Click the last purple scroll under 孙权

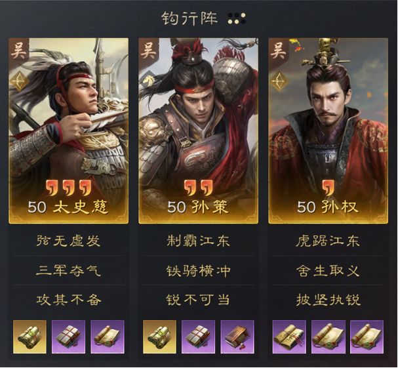coord(367,337)
